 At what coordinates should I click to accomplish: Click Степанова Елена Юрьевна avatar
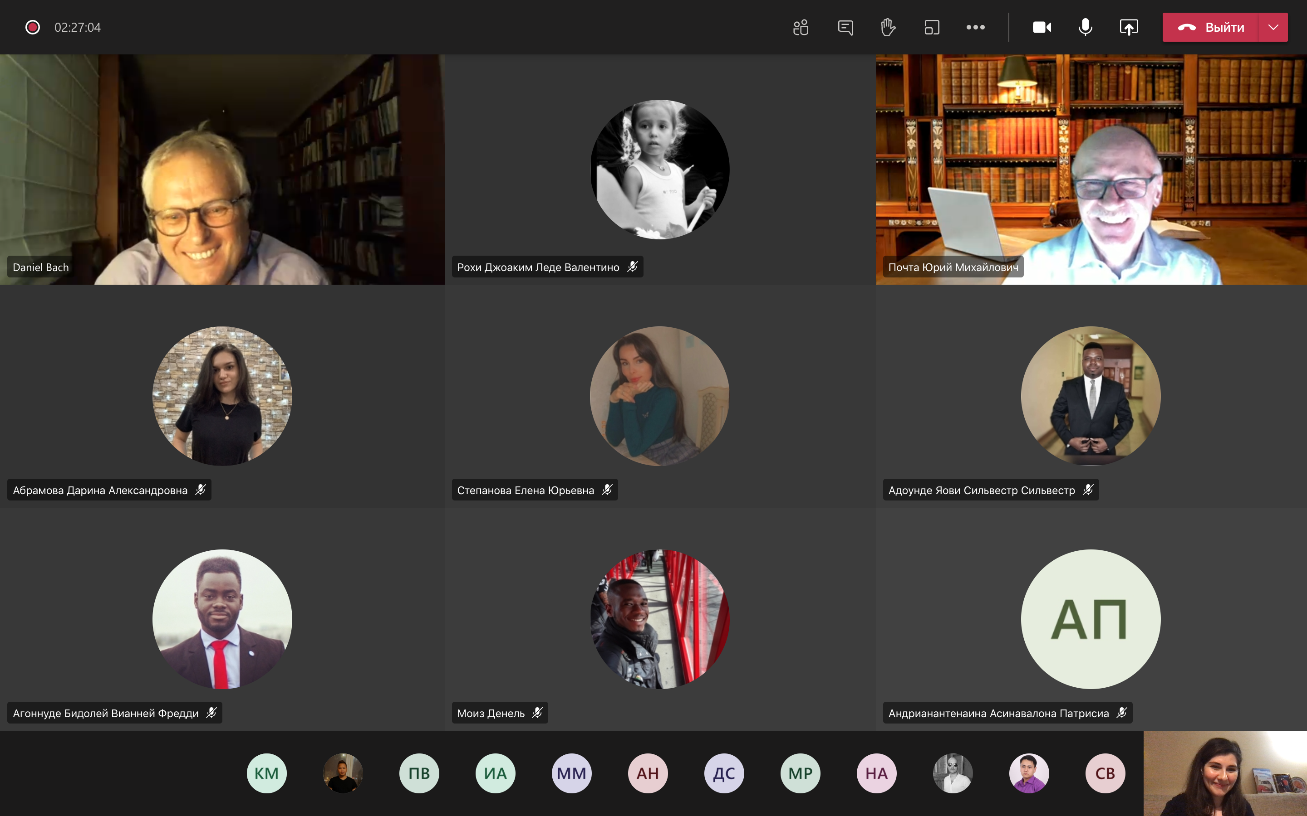coord(660,396)
